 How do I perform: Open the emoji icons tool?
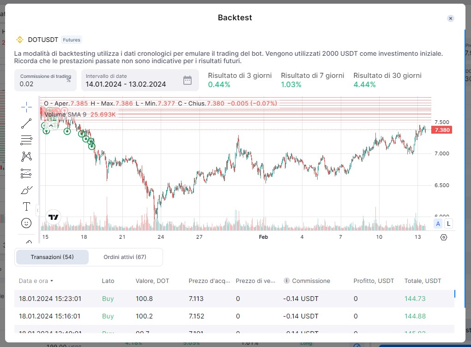coord(26,223)
